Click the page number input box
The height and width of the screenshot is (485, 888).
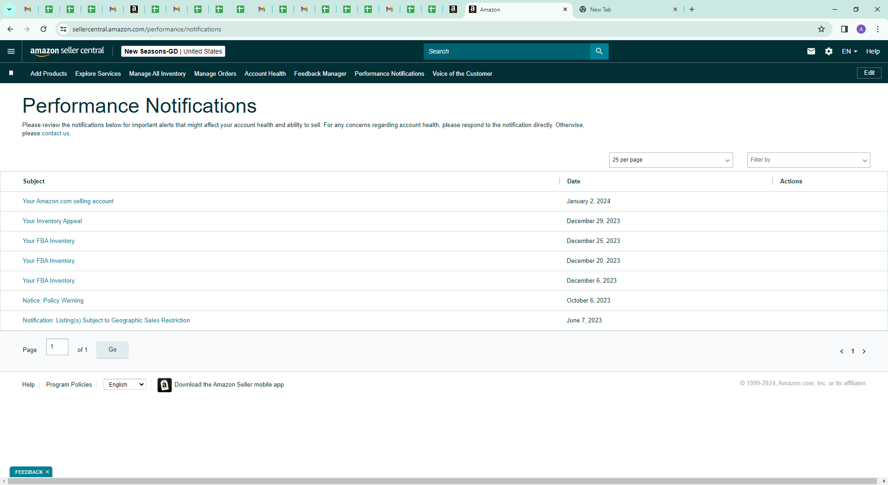pyautogui.click(x=57, y=347)
